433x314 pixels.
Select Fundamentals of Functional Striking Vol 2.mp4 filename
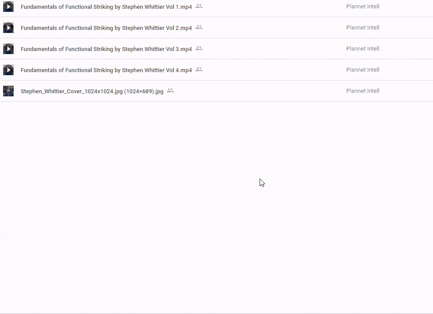coord(106,28)
